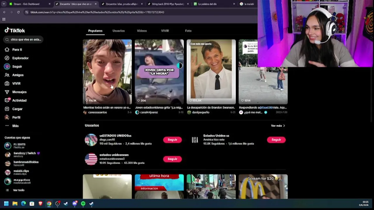
Task: Follow usESTADOS UNIDOSus with Seguir button
Action: [x=172, y=140]
